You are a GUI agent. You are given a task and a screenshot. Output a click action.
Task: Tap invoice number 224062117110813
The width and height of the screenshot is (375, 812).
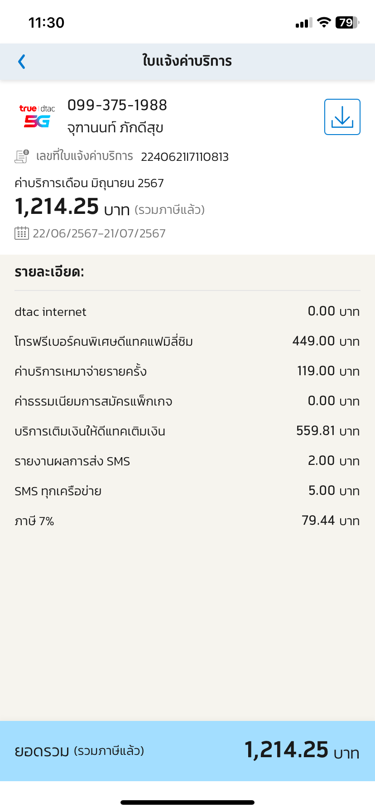click(185, 157)
